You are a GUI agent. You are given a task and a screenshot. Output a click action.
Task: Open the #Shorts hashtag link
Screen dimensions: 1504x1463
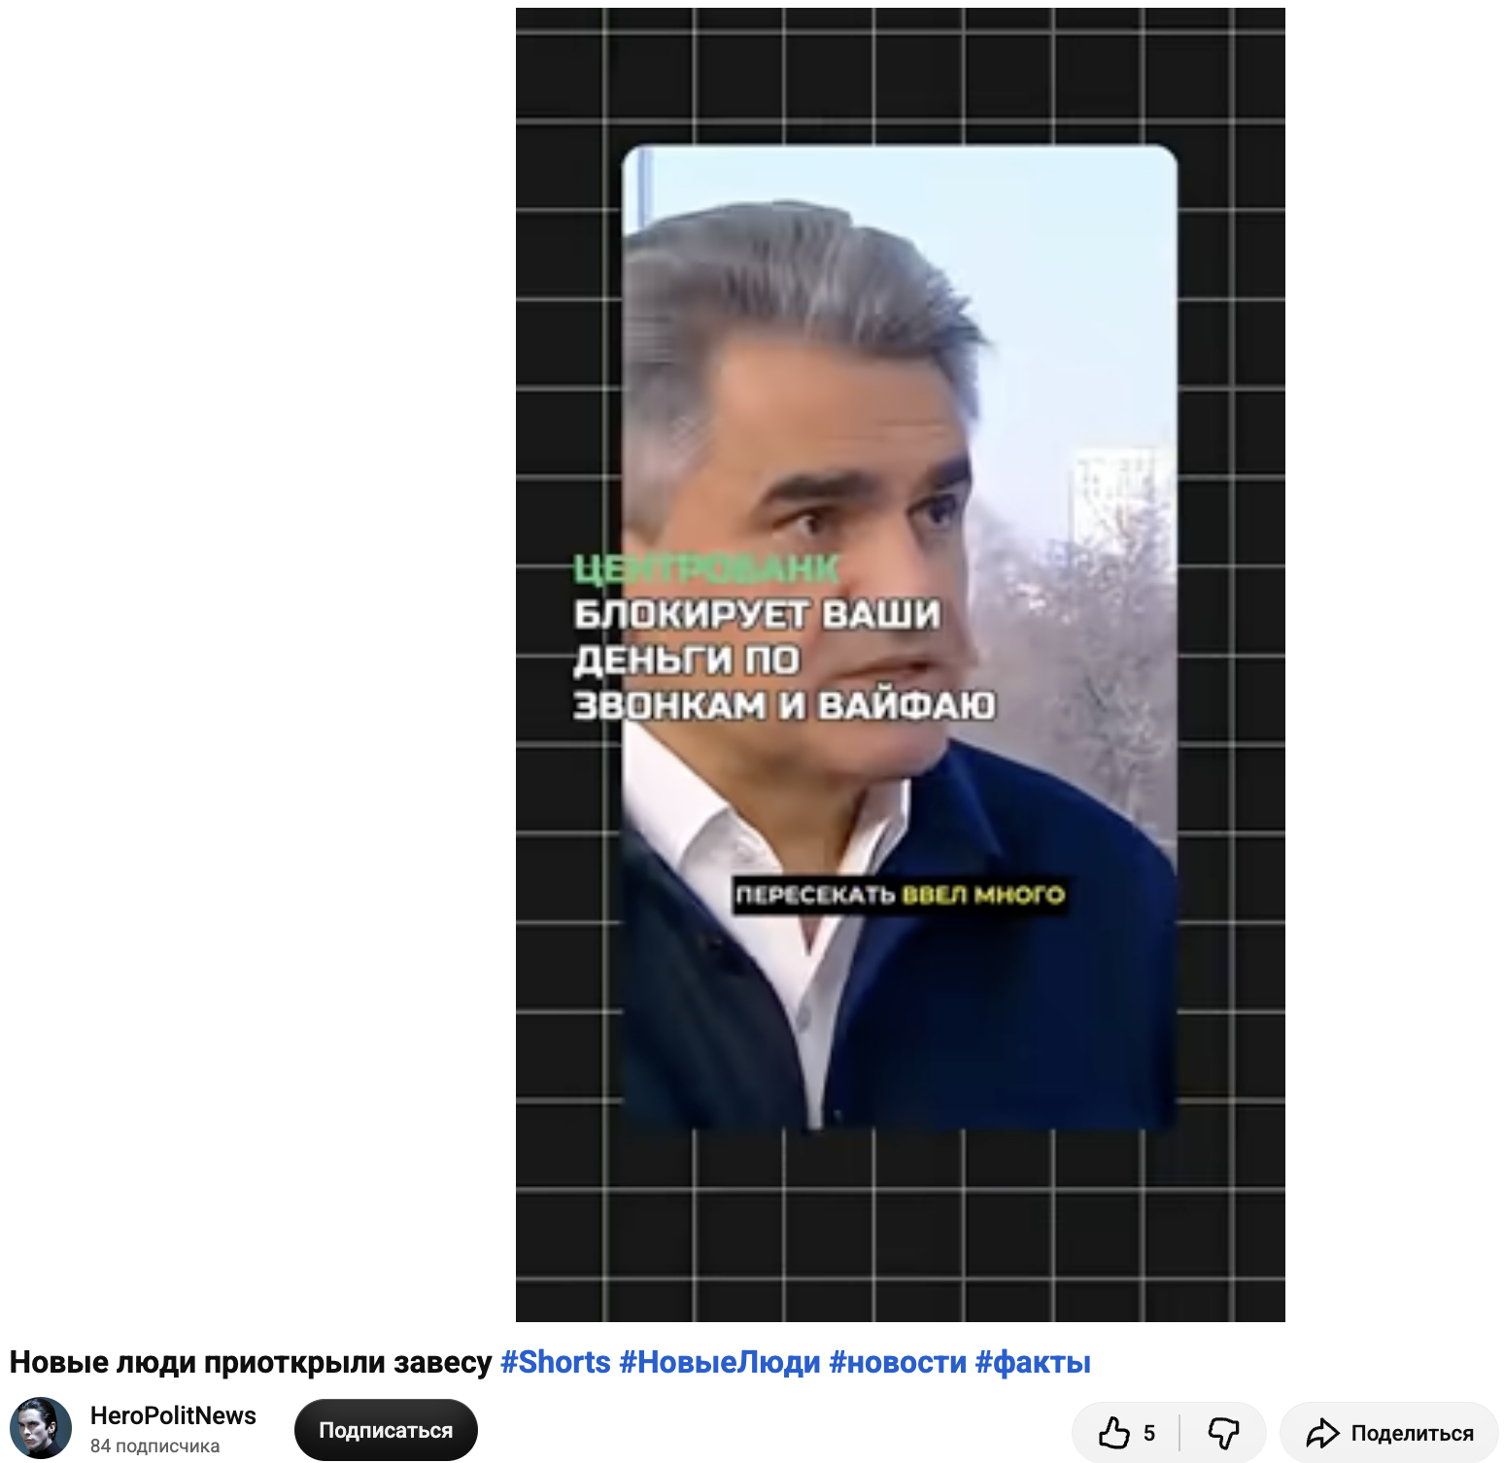[x=556, y=1362]
